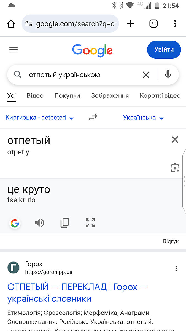The image size is (186, 331).
Task: Start voice search with microphone icon
Action: point(168,74)
